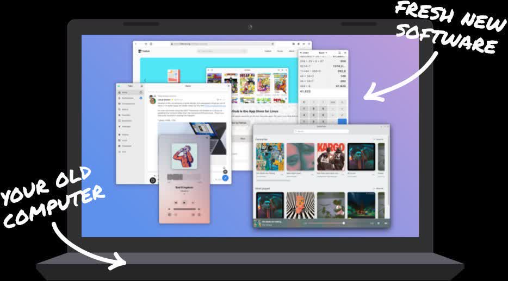Go to previous track in the small music player
This screenshot has width=508, height=281.
(x=175, y=202)
